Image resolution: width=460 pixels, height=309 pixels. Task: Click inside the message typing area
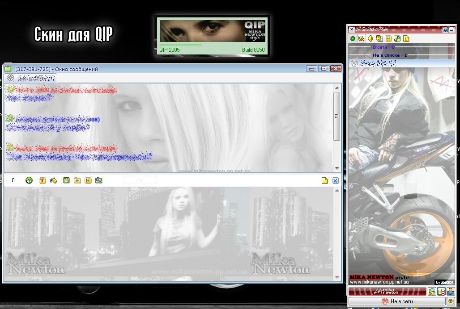(169, 234)
